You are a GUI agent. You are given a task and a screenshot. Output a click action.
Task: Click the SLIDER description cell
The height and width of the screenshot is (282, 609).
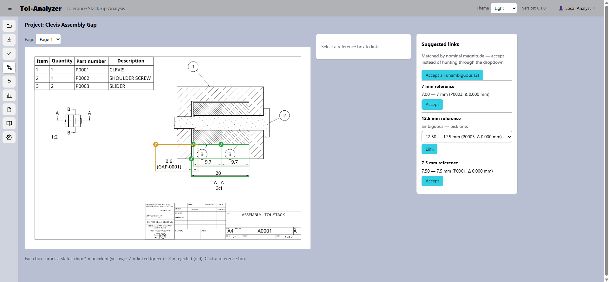[x=131, y=86]
